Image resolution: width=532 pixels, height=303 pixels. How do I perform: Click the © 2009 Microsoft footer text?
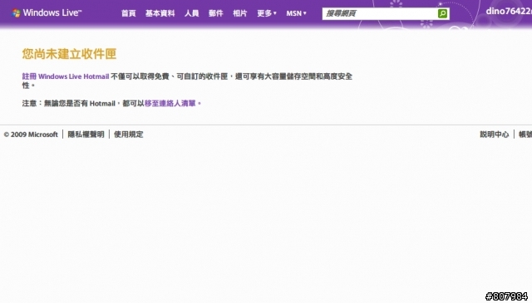coord(31,134)
